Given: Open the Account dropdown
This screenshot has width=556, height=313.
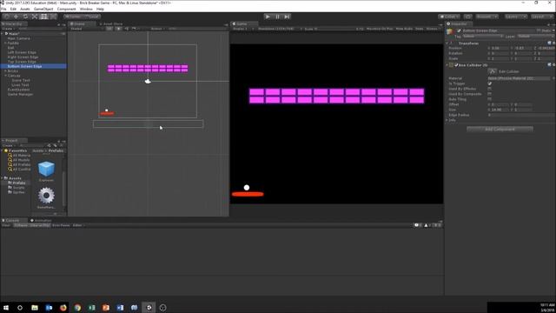Looking at the screenshot, I should [x=487, y=17].
